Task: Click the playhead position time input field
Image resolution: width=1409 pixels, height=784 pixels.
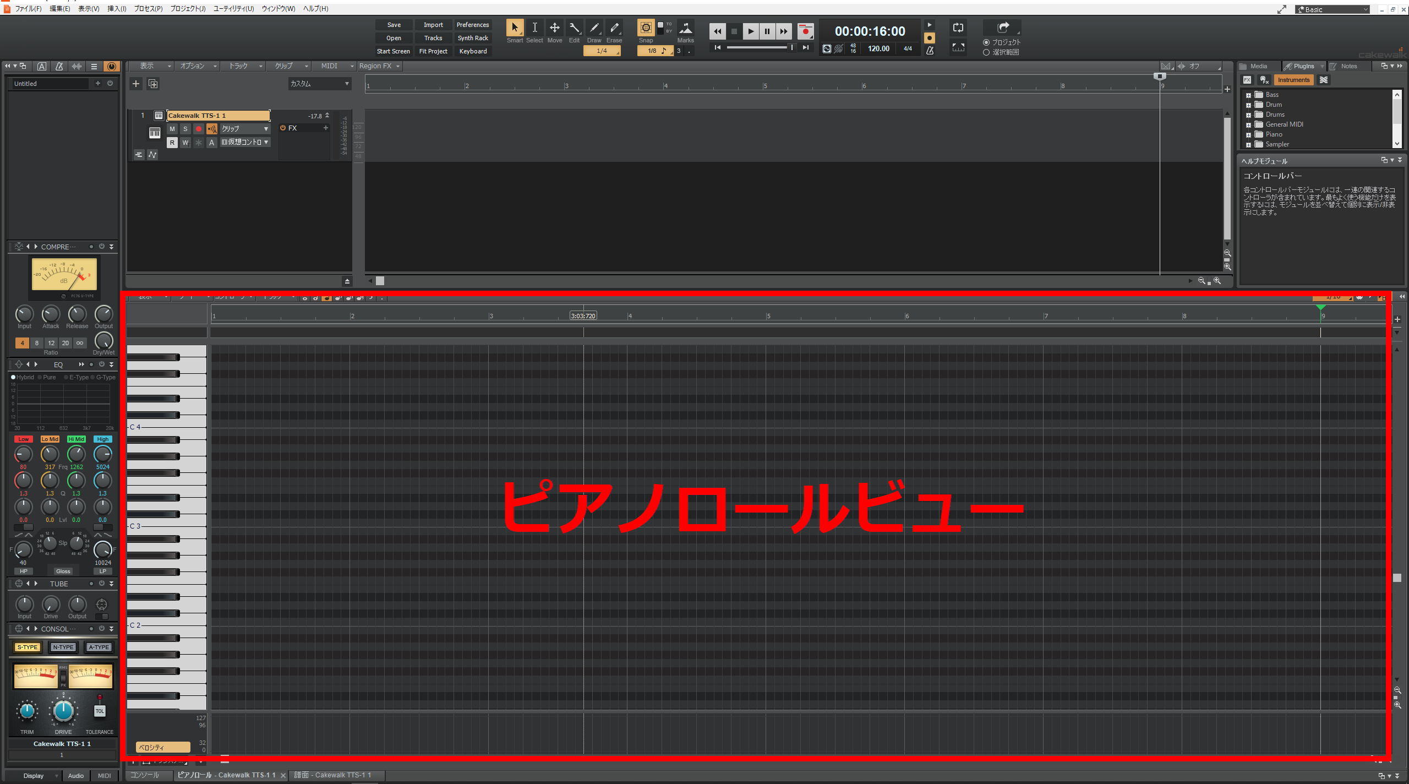Action: 870,31
